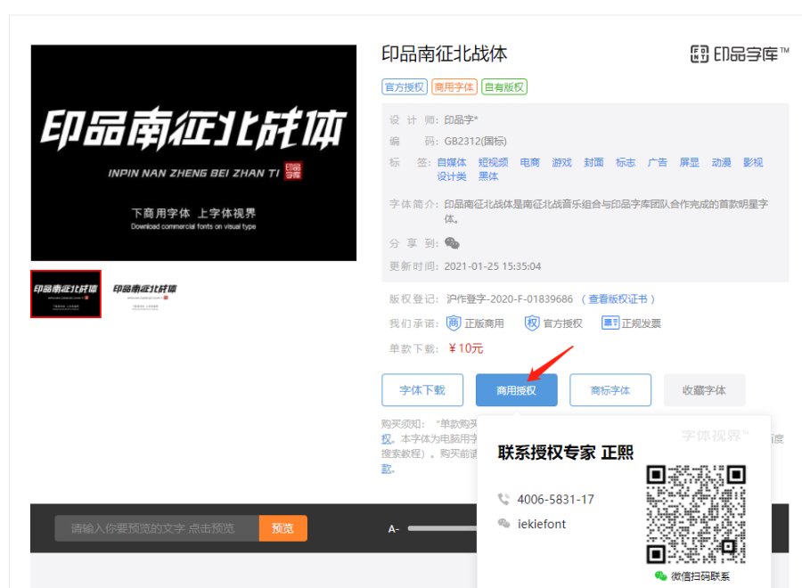Focus the preview text input field
Image resolution: width=802 pixels, height=588 pixels.
tap(157, 528)
